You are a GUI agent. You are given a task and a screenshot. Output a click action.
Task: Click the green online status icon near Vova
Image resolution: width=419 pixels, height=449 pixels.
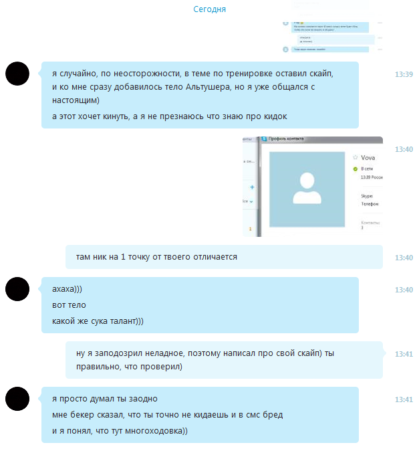356,169
